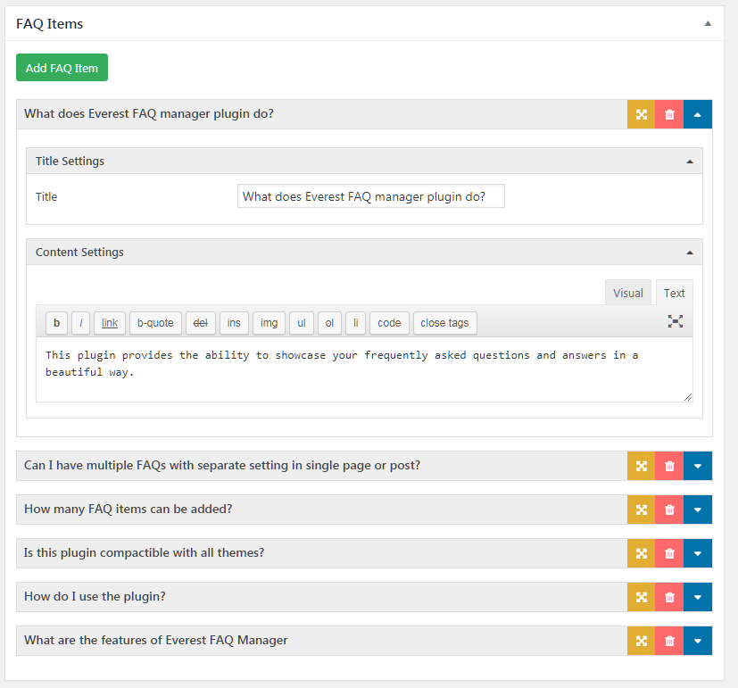Toggle distraction-free fullscreen editor icon
Image resolution: width=738 pixels, height=688 pixels.
coord(676,321)
